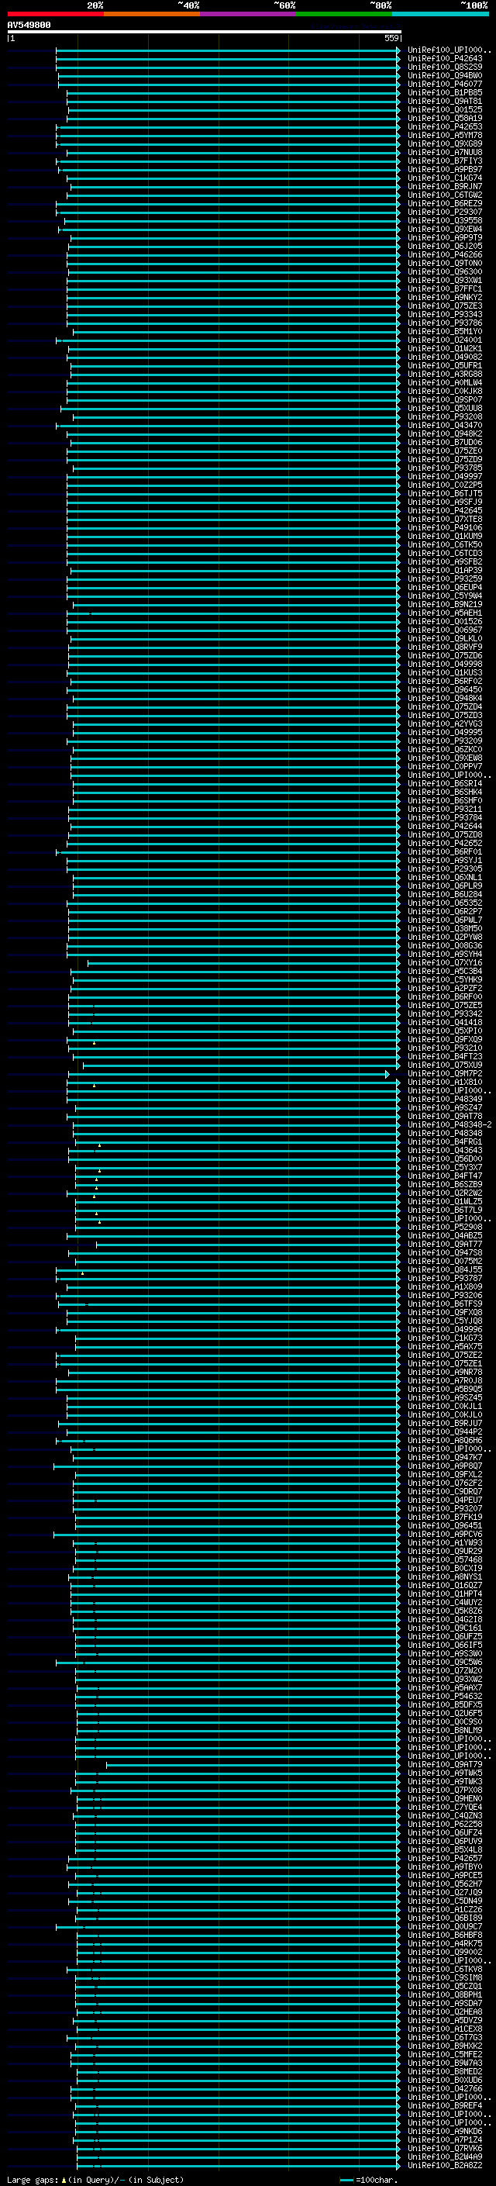Select the UniRef100_C5DN49 hit label
The height and width of the screenshot is (2186, 496).
point(445,1901)
